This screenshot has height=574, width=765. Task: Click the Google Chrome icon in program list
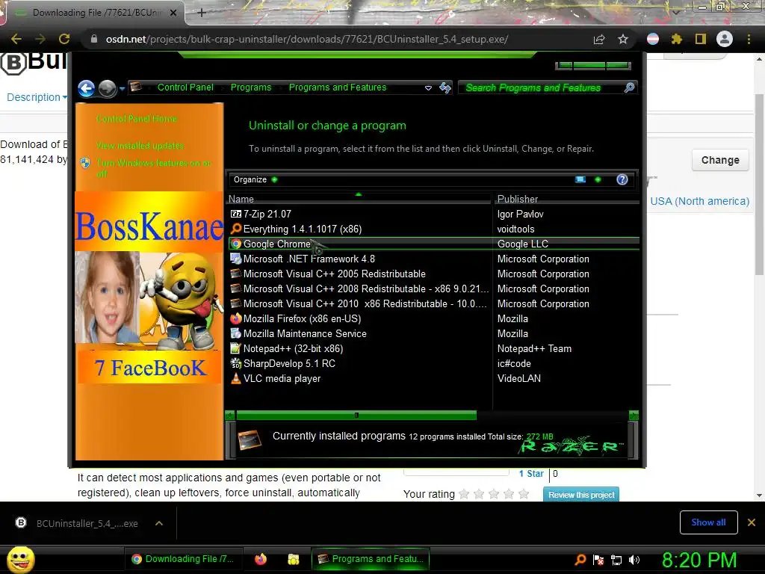pyautogui.click(x=236, y=244)
